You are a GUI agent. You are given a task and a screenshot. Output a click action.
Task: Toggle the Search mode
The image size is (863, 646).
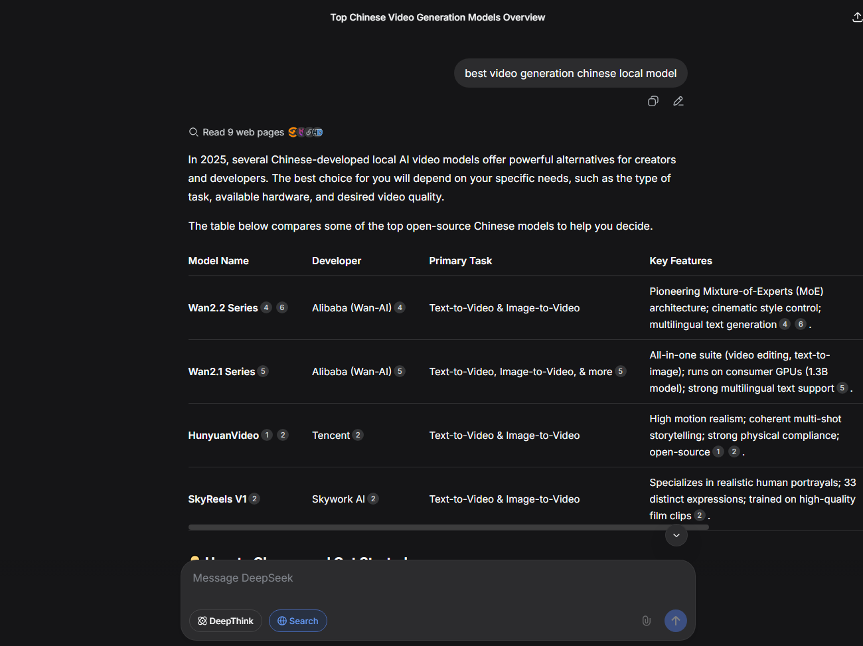coord(298,621)
